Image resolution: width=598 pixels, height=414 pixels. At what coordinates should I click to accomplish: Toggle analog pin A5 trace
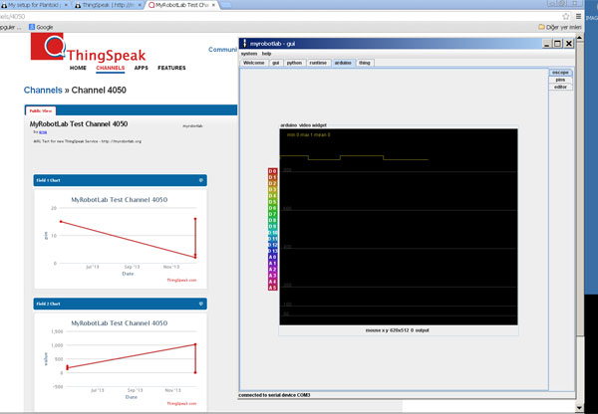coord(272,288)
